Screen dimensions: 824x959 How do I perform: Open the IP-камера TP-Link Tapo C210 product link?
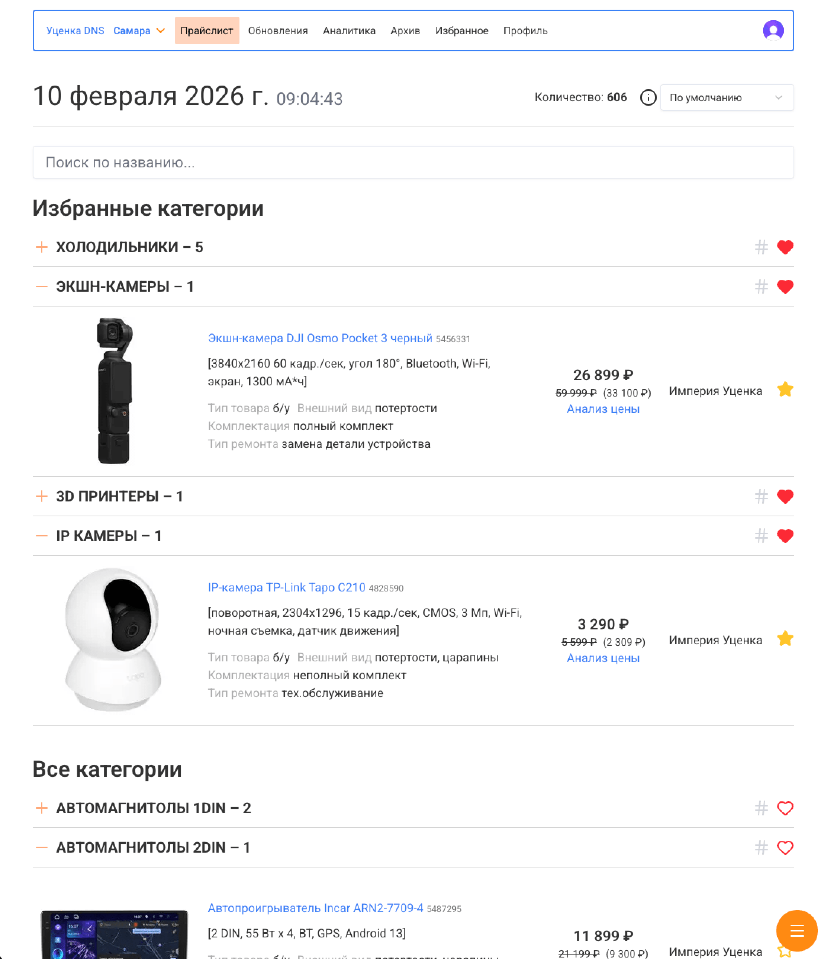click(286, 587)
